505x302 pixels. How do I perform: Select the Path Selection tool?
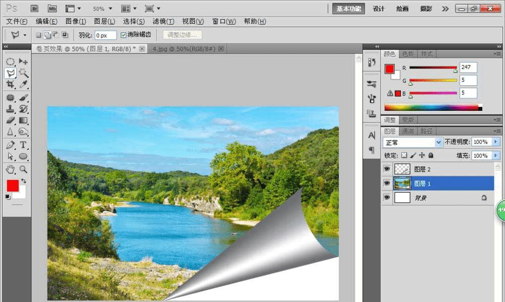(x=10, y=156)
